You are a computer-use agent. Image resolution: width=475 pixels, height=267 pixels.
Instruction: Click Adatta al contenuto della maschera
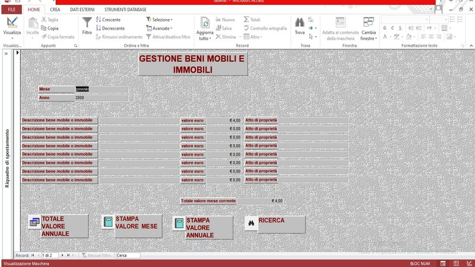pos(340,29)
